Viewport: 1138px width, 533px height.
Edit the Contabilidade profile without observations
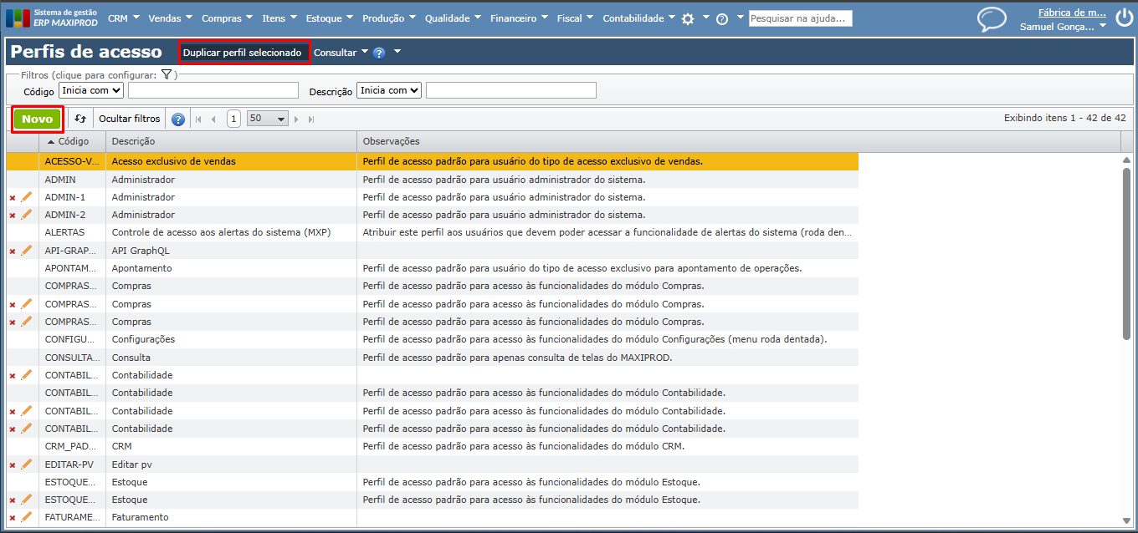[26, 375]
